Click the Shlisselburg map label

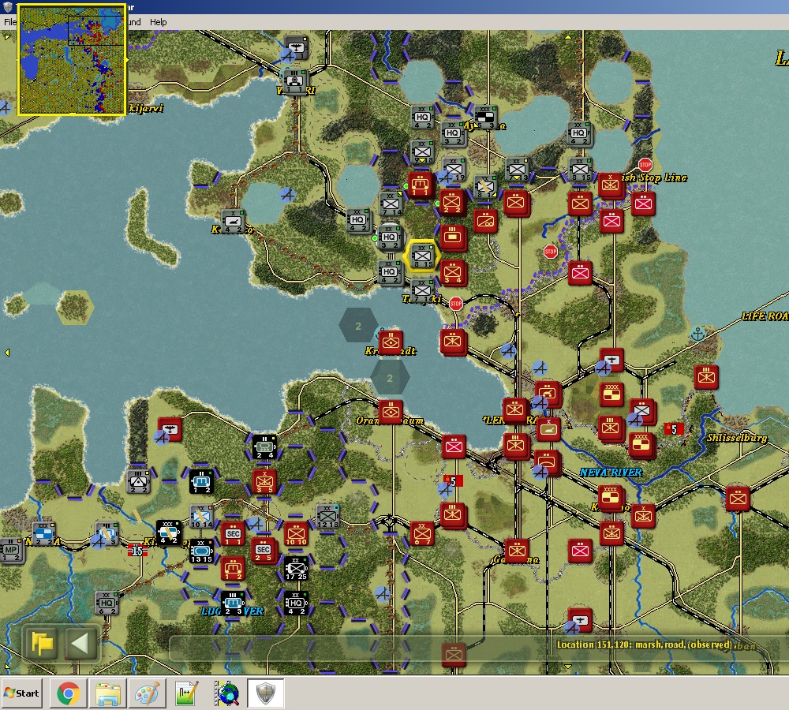(x=737, y=438)
